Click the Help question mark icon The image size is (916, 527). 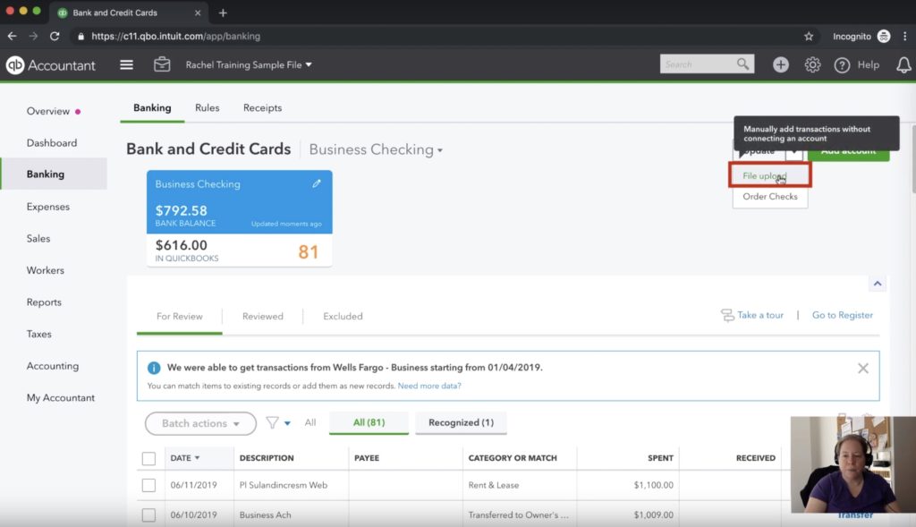841,64
